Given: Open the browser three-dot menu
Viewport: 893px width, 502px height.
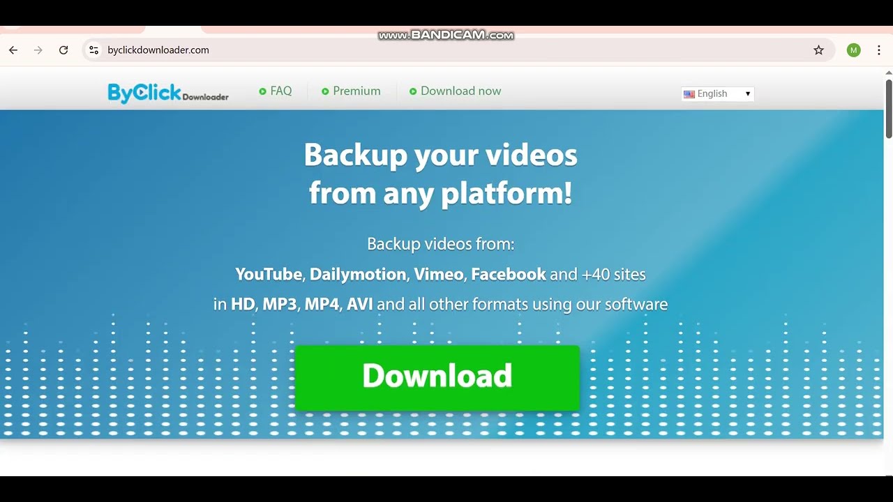Looking at the screenshot, I should 879,50.
